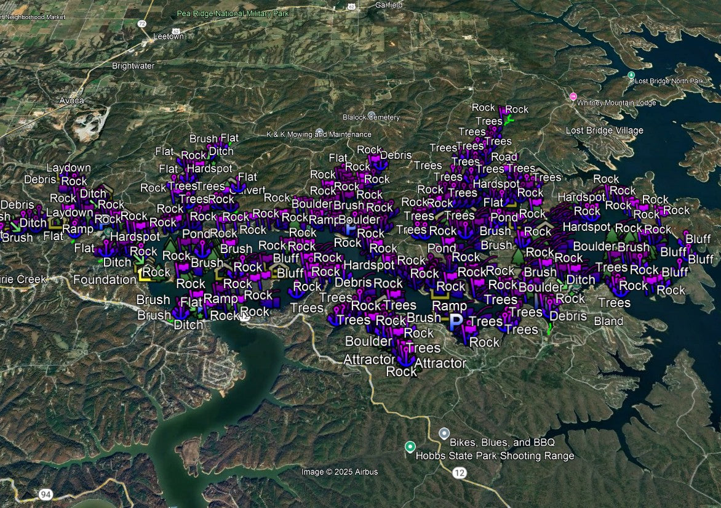721x508 pixels.
Task: Select the Hobbs State Park Shooting Range pin
Action: (410, 446)
